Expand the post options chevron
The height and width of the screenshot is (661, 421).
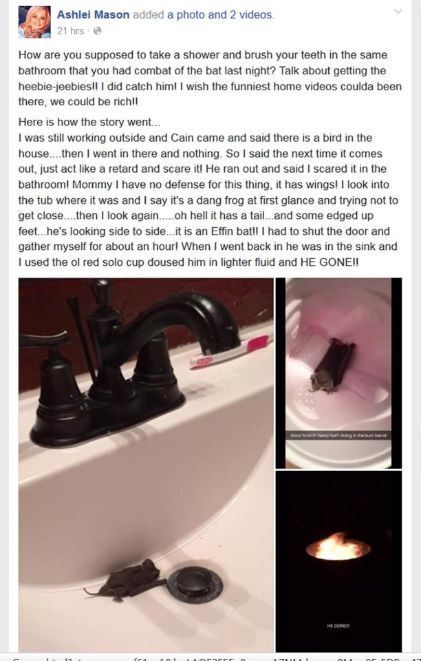point(398,12)
